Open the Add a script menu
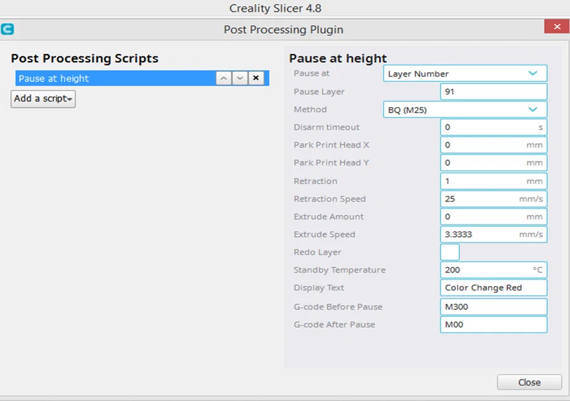 [x=43, y=99]
